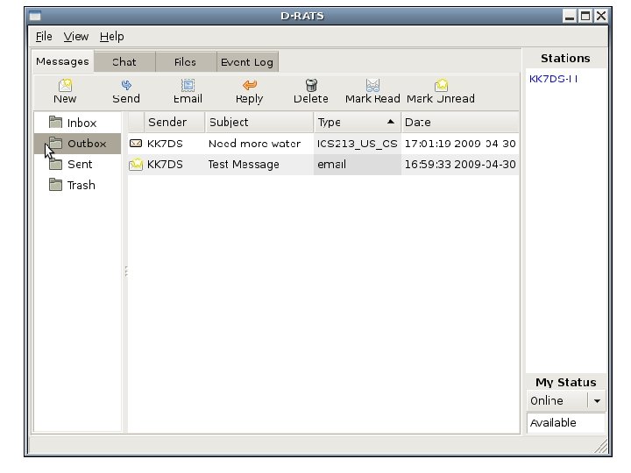Sort messages by the Sender column

point(174,123)
